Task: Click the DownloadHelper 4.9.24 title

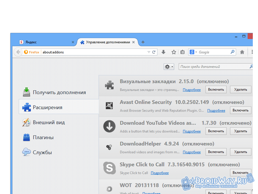Action: click(x=149, y=144)
